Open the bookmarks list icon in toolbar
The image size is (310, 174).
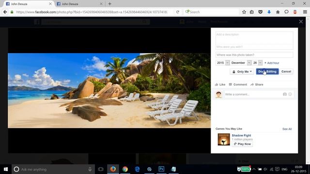(252, 12)
